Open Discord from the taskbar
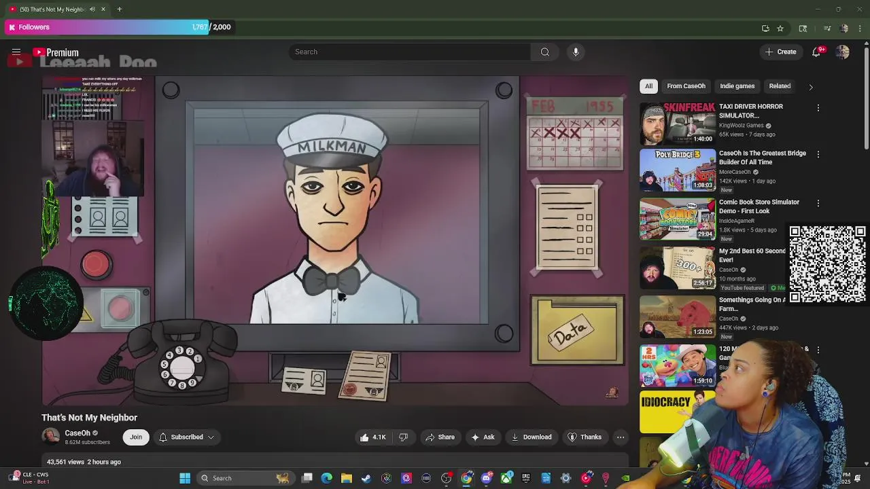Viewport: 870px width, 489px height. coord(486,478)
